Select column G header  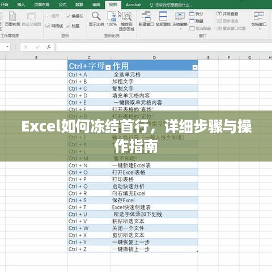click(x=249, y=57)
